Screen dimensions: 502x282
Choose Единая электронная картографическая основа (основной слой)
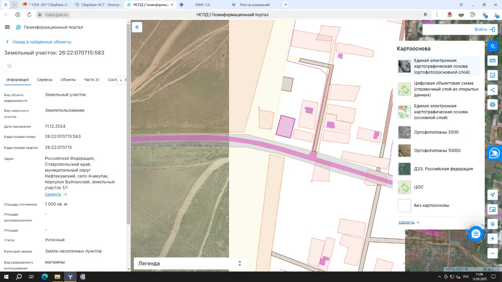pos(438,112)
